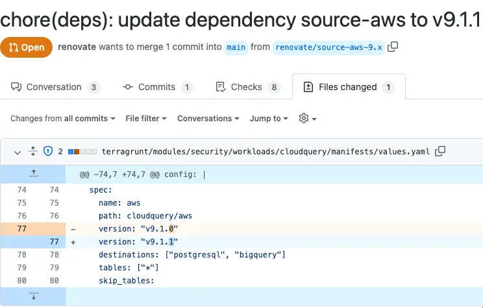Open the terragrunt values.yaml file path link
This screenshot has width=483, height=308.
click(266, 151)
